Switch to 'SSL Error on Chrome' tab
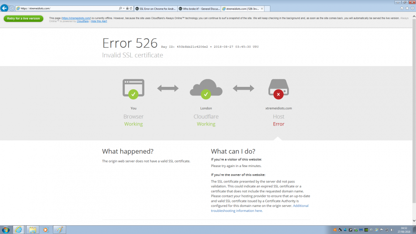Screen dimensions: 416x234 155,8
